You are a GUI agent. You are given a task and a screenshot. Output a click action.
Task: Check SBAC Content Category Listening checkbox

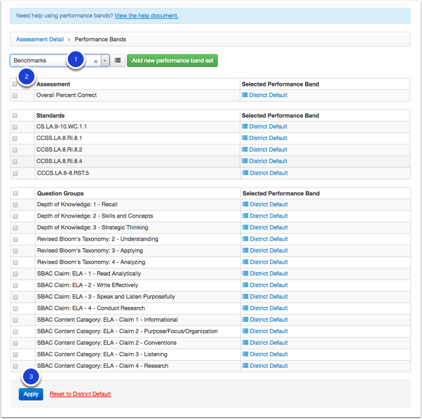point(15,354)
